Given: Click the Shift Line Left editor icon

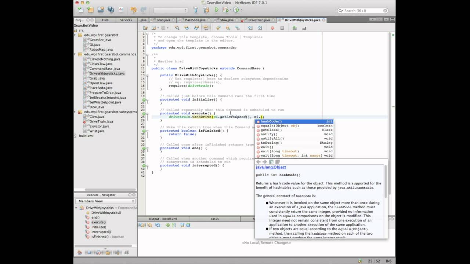Looking at the screenshot, I should click(250, 28).
